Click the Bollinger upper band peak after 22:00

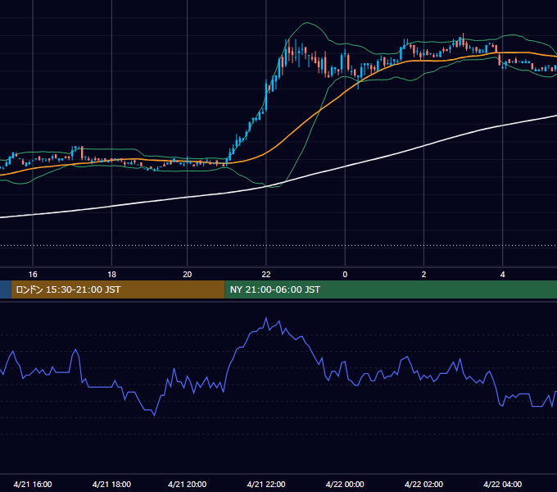pyautogui.click(x=306, y=23)
